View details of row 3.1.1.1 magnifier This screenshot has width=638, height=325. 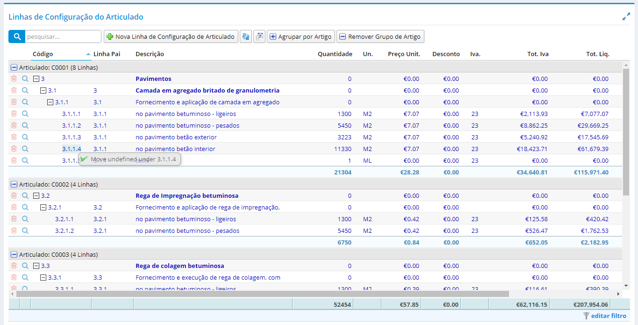coord(25,114)
